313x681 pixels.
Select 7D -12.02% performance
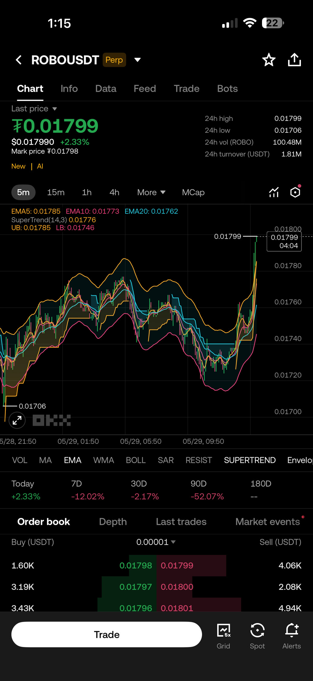[x=88, y=490]
